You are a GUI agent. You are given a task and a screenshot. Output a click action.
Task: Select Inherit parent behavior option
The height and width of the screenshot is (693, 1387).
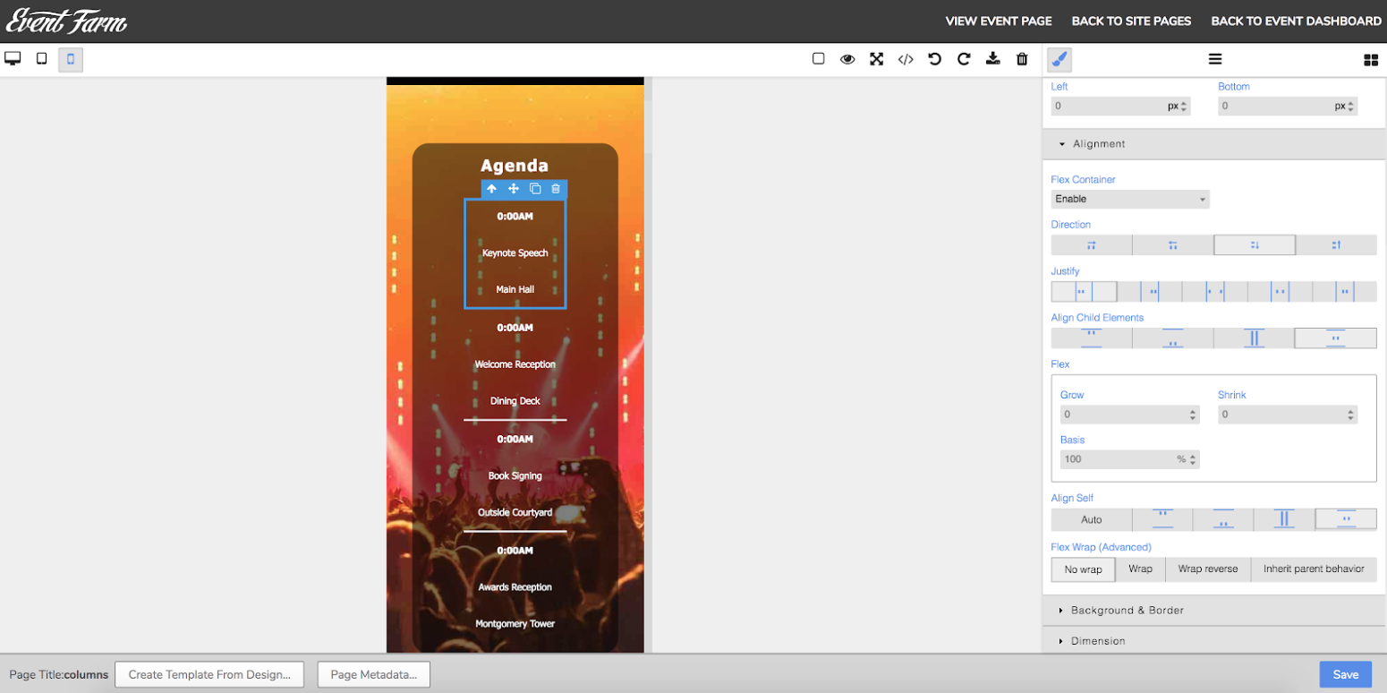pos(1314,569)
